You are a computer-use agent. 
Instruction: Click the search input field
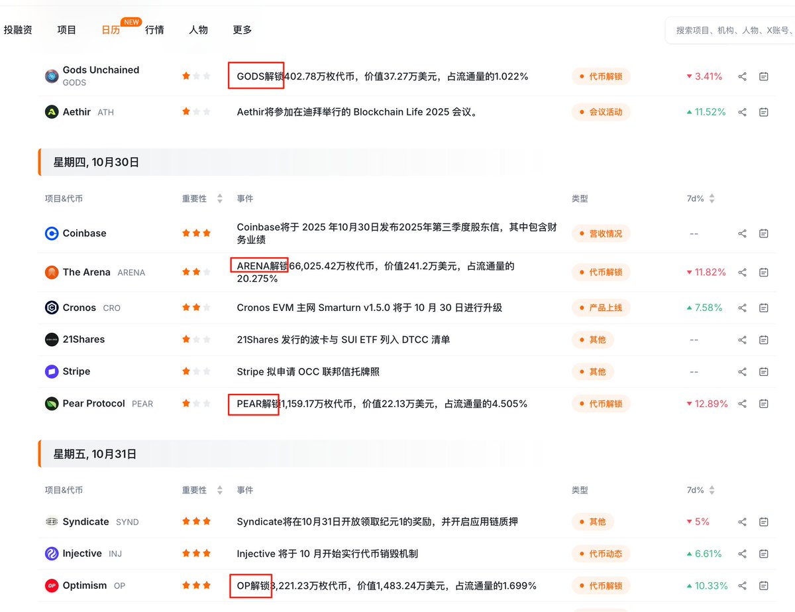pos(729,30)
